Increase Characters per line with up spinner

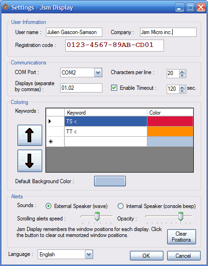(182, 72)
